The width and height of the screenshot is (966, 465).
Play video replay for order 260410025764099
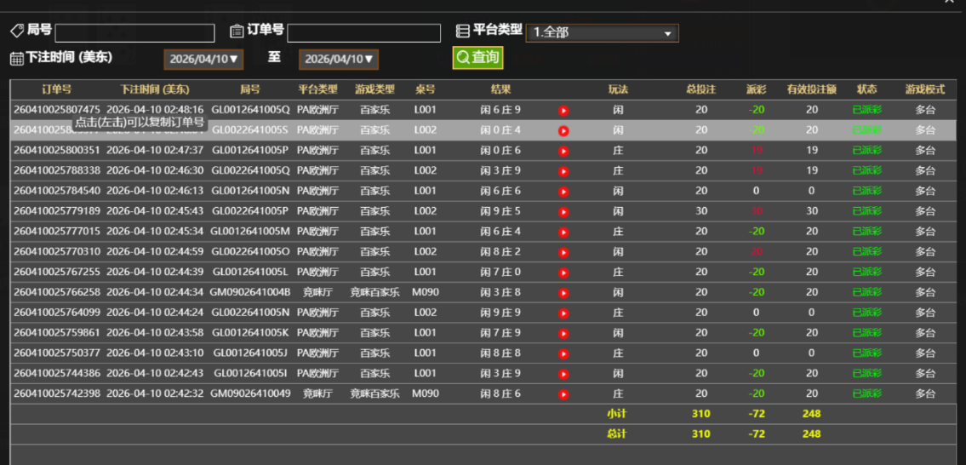pyautogui.click(x=563, y=313)
